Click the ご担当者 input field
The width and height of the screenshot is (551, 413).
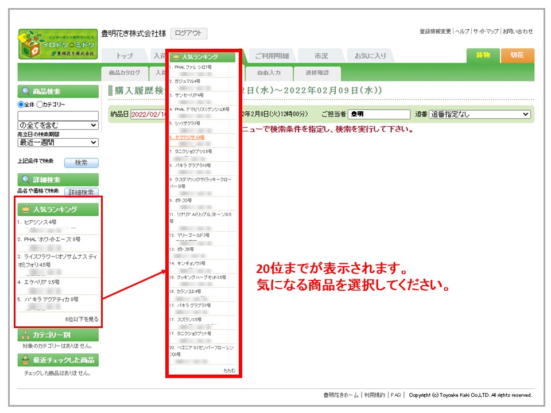click(x=379, y=114)
